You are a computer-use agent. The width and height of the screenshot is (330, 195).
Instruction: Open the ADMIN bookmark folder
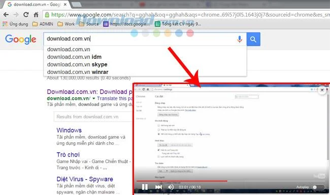[x=43, y=24]
